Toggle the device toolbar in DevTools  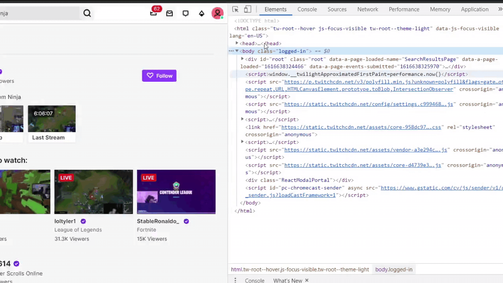pos(247,9)
